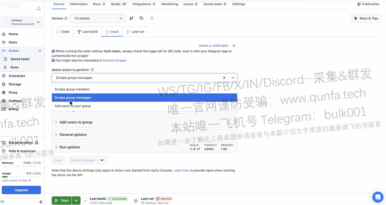386x205 pixels.
Task: Click the Runs play icon in sidebar
Action: (6, 67)
